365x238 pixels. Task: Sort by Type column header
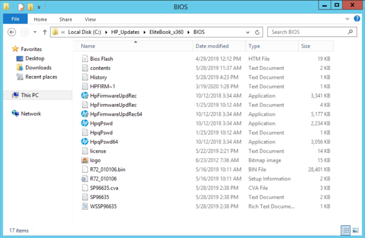[272, 46]
